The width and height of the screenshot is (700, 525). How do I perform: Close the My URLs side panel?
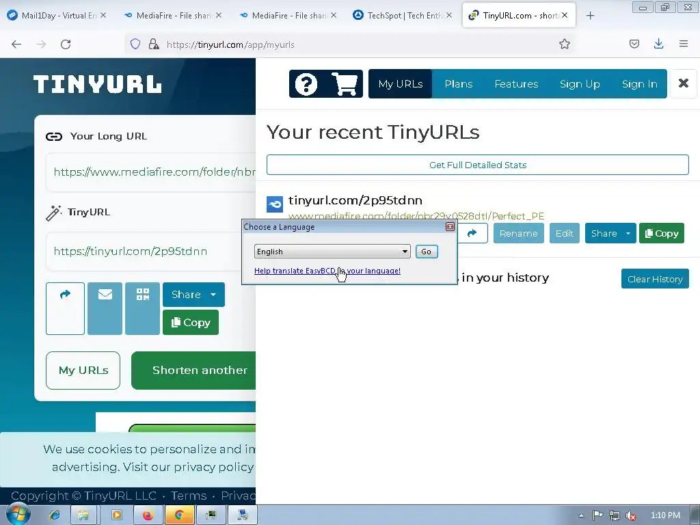click(x=683, y=83)
